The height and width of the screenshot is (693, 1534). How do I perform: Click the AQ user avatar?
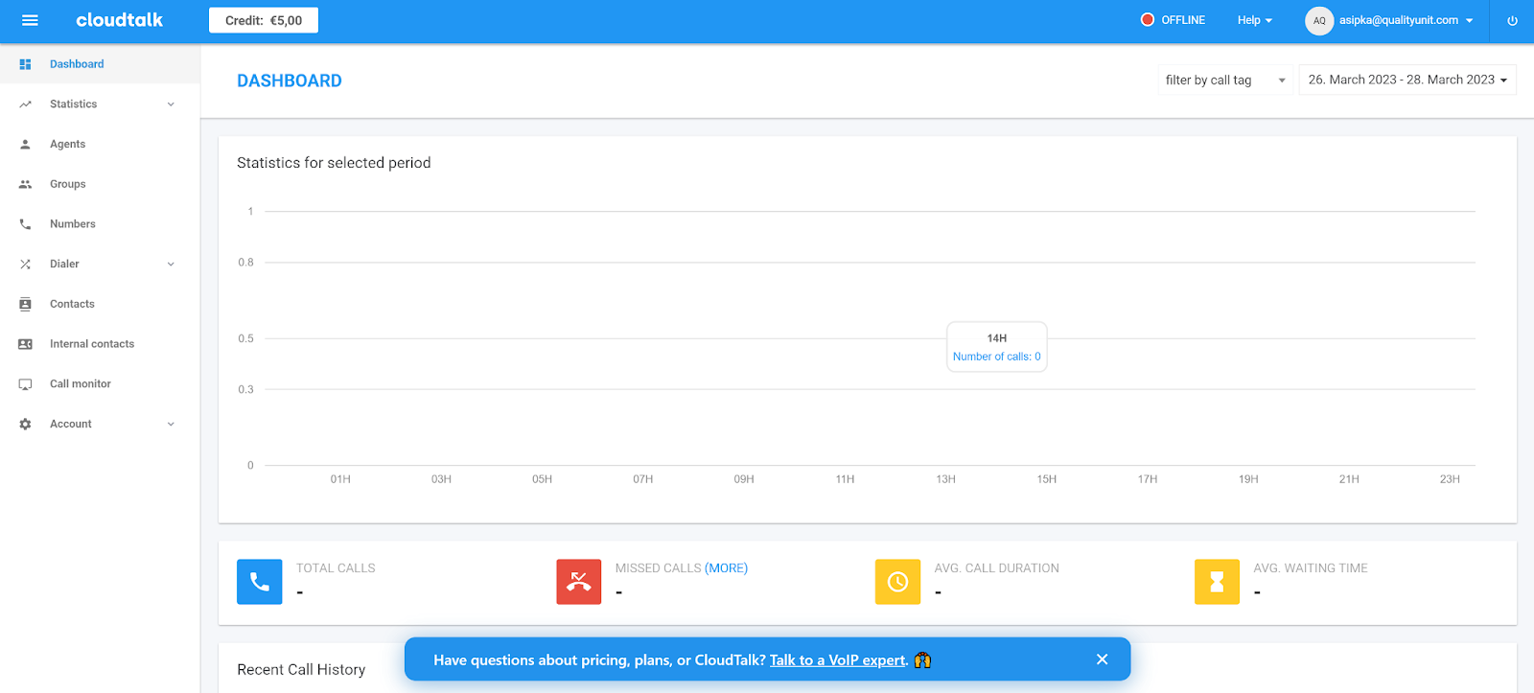(x=1319, y=20)
